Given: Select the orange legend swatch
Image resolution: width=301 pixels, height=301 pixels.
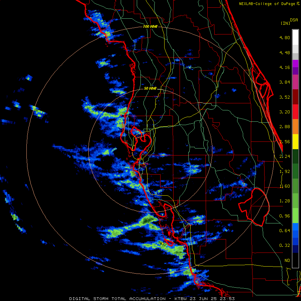Looking at the screenshot, I should (x=295, y=127).
